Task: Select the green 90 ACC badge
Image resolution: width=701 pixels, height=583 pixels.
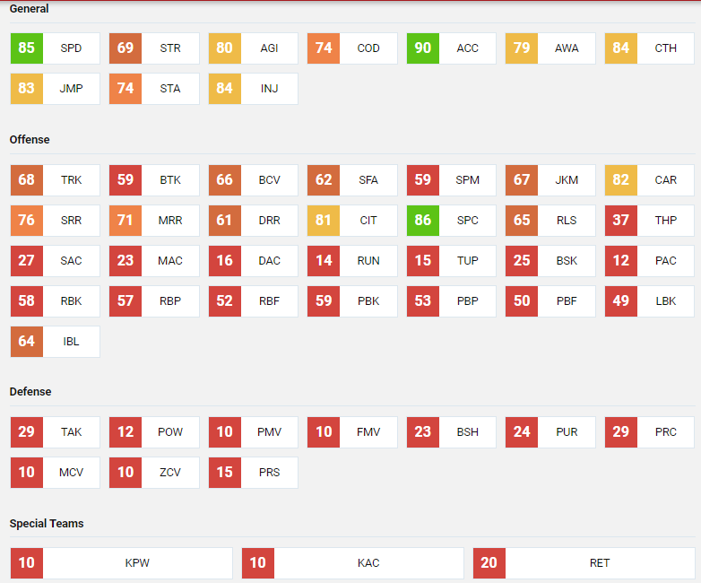Action: 422,48
